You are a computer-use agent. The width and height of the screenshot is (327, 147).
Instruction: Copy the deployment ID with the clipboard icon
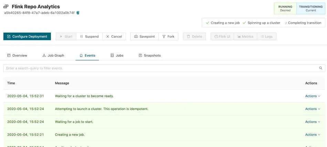(x=78, y=13)
